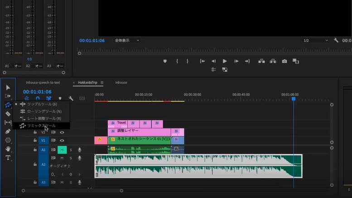Toggle closed captions track button

click(x=82, y=99)
